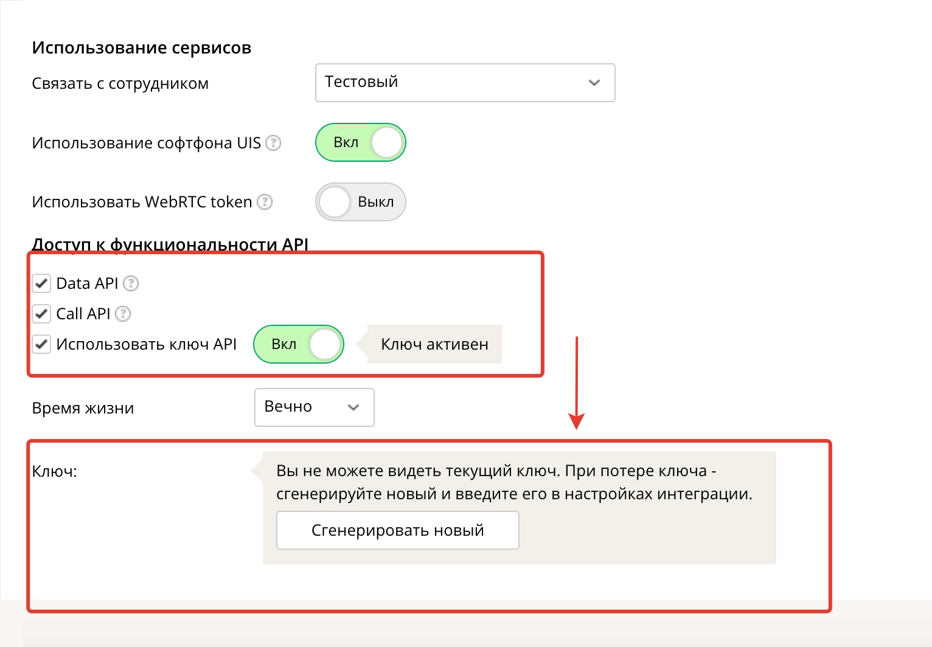
Task: Uncheck Использовать ключ API checkbox
Action: pos(41,344)
